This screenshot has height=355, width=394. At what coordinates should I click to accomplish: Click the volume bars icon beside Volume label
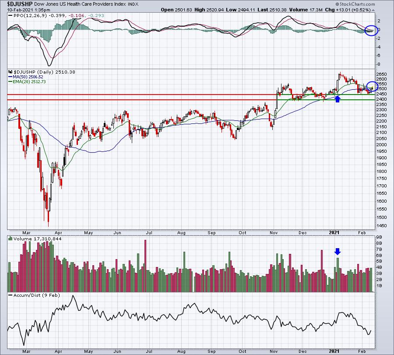click(11, 239)
